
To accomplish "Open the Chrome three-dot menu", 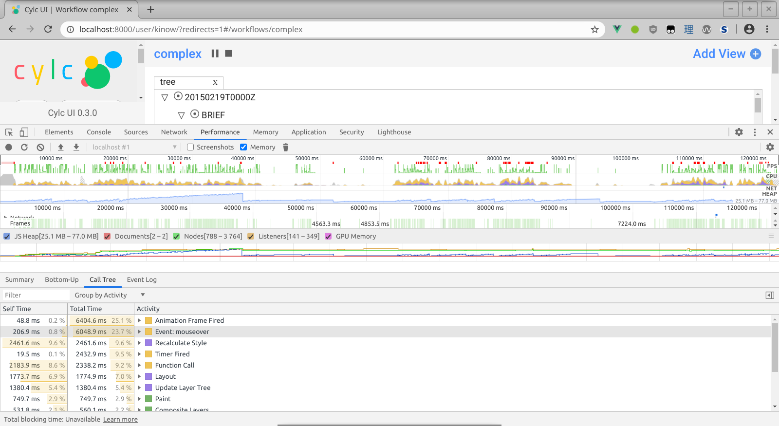I will pyautogui.click(x=767, y=29).
